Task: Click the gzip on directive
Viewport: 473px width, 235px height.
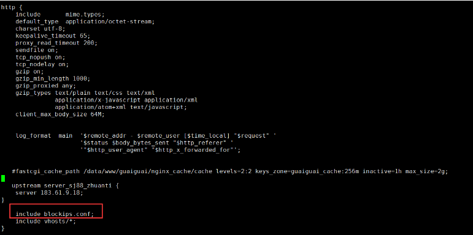Action: tap(30, 72)
